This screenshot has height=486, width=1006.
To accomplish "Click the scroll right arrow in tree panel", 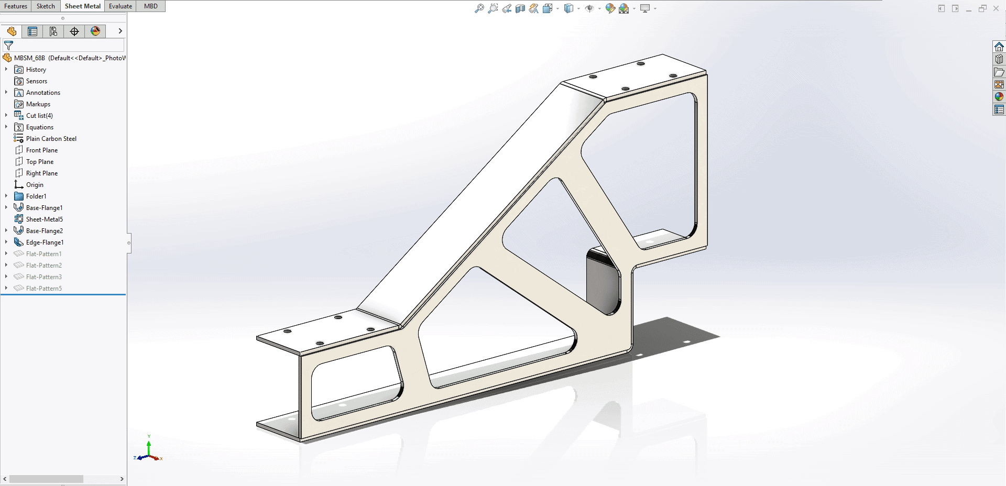I will tap(122, 479).
